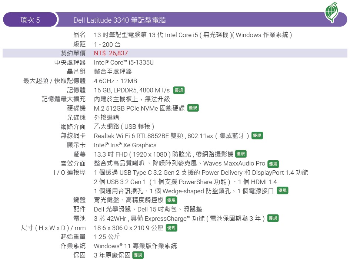Click the I / O 連接埠 label
The height and width of the screenshot is (259, 350).
click(x=70, y=173)
